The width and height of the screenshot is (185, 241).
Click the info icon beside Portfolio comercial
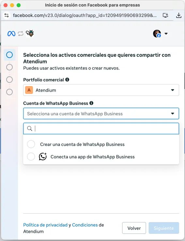[x=67, y=80]
